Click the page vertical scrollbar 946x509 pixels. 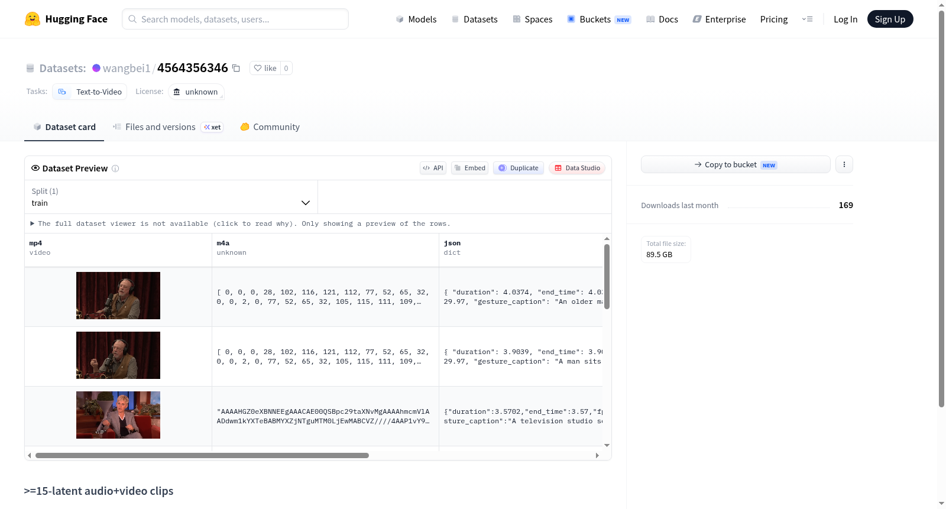[941, 208]
